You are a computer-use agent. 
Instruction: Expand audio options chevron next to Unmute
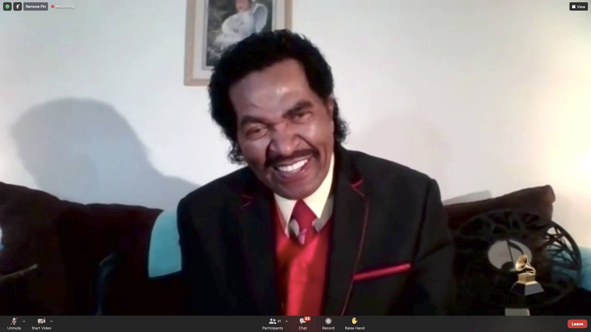[24, 321]
